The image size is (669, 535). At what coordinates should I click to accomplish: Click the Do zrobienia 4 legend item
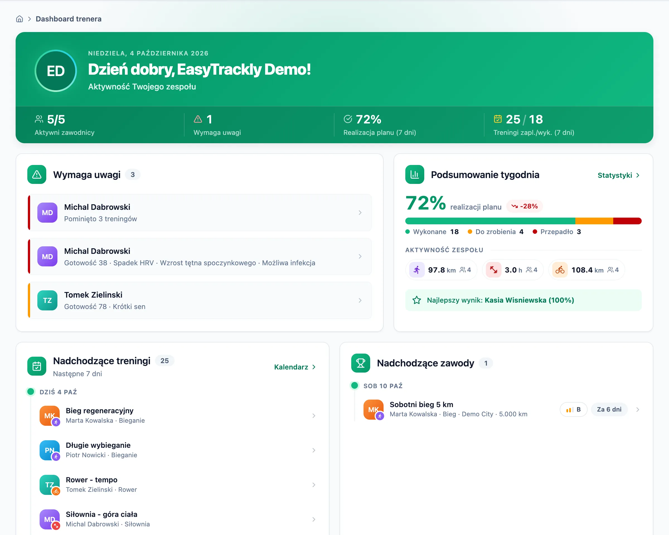coord(496,232)
